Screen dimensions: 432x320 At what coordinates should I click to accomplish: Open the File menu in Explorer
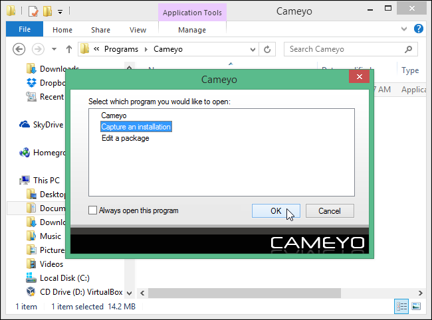25,29
